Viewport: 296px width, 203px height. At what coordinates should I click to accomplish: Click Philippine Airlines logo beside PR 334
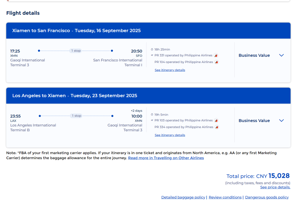[217, 127]
